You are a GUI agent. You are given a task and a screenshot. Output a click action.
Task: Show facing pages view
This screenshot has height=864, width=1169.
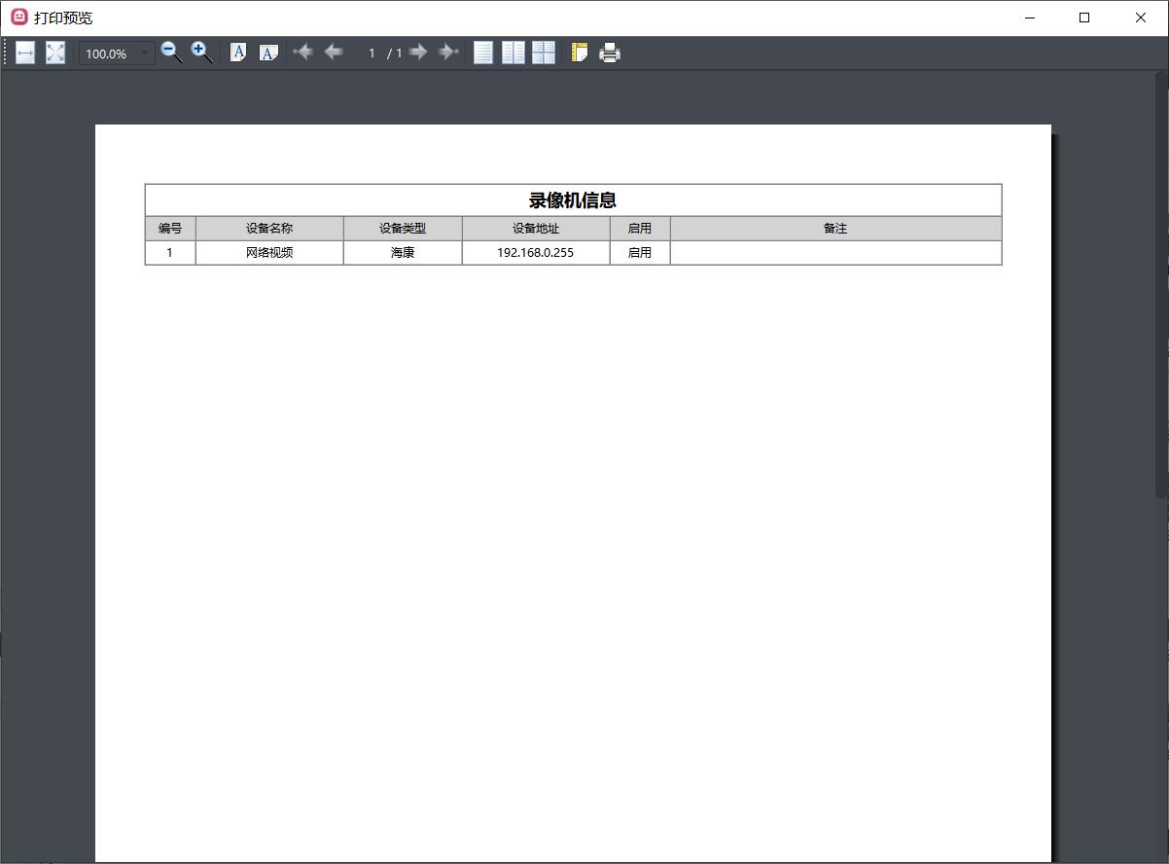[514, 53]
